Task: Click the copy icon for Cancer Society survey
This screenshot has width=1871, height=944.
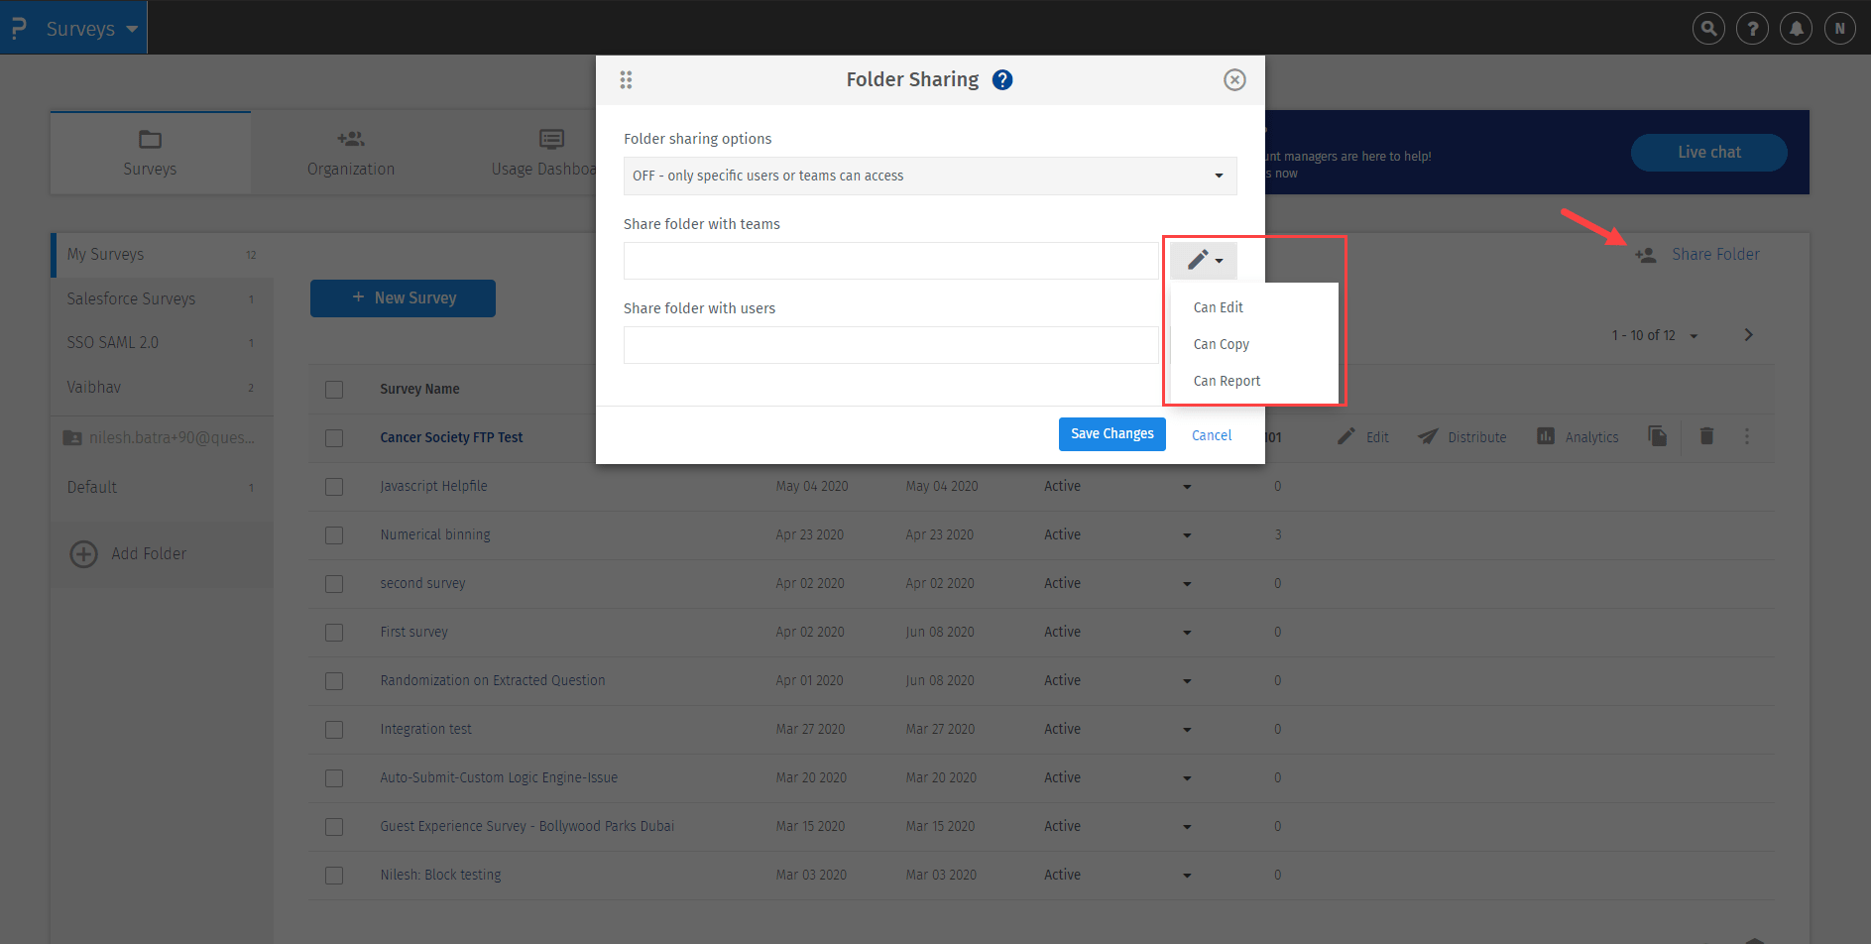Action: (x=1657, y=436)
